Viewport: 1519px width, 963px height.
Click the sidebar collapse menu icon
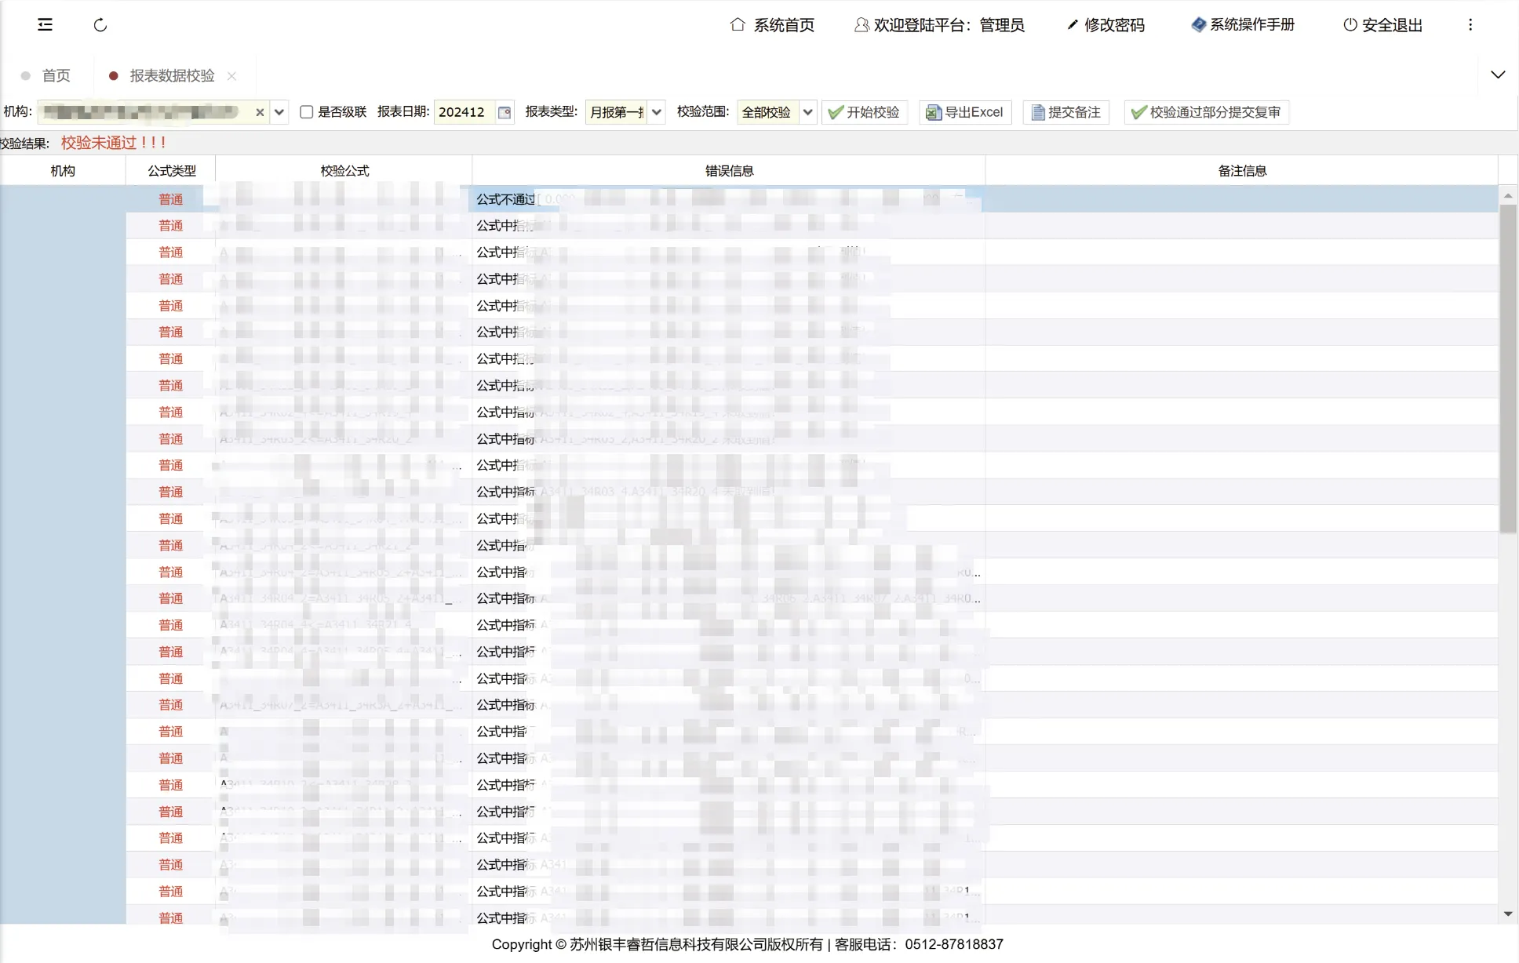[45, 25]
